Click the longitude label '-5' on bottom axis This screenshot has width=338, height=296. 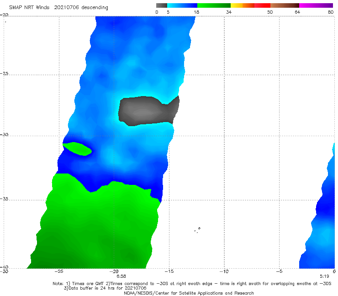tap(280, 271)
